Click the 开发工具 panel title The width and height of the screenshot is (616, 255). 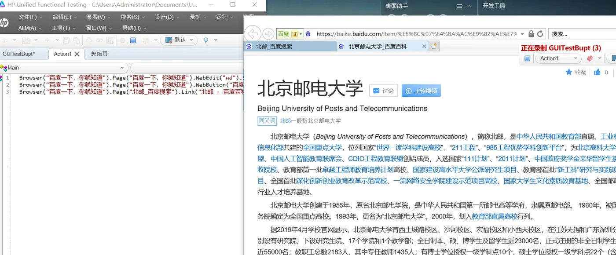pos(494,6)
